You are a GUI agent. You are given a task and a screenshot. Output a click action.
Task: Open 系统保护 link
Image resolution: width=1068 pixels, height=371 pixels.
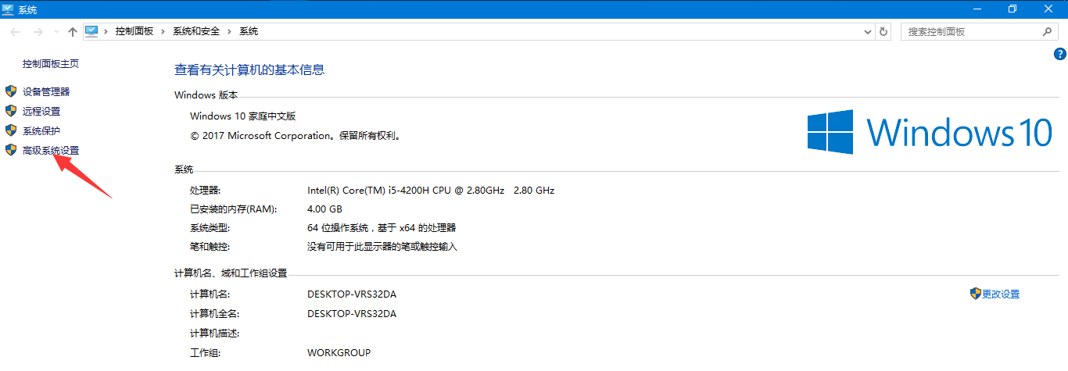click(x=41, y=130)
